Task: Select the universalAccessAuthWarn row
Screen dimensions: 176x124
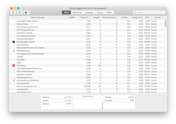Action: tap(87, 80)
